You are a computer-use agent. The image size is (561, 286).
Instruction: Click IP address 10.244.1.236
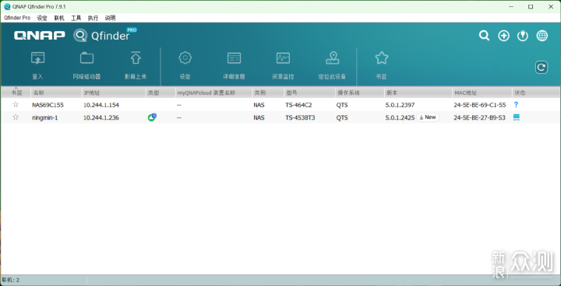click(101, 117)
